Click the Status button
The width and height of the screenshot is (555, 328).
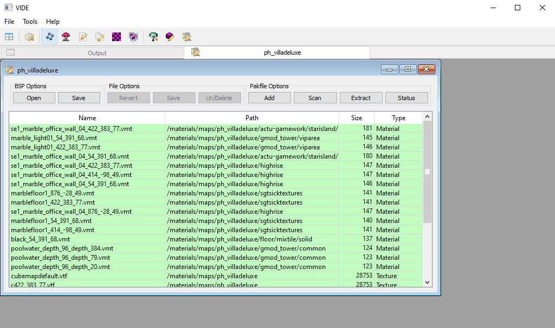tap(406, 98)
